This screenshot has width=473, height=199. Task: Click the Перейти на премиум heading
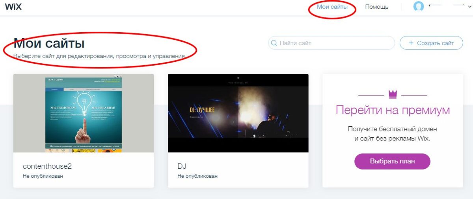393,110
